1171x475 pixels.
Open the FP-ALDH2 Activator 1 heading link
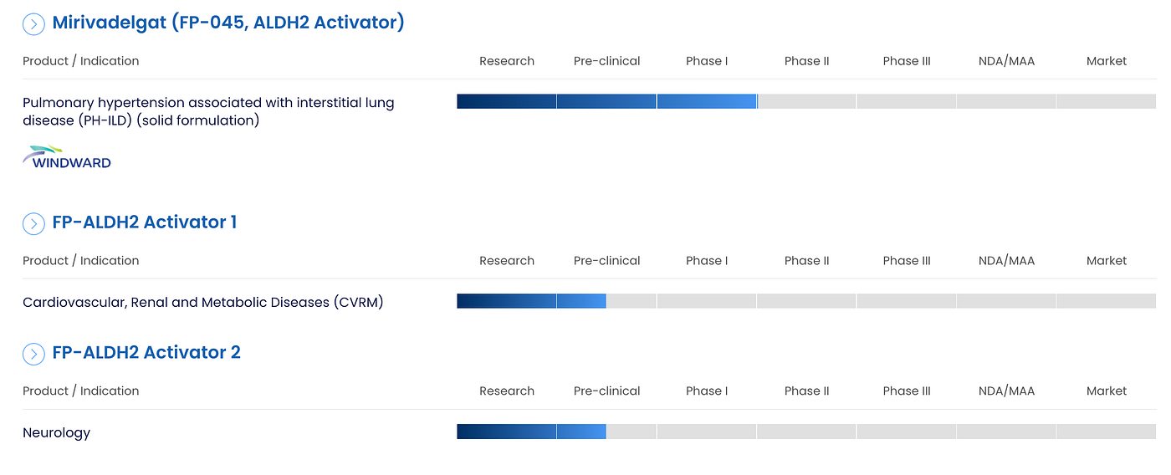145,222
